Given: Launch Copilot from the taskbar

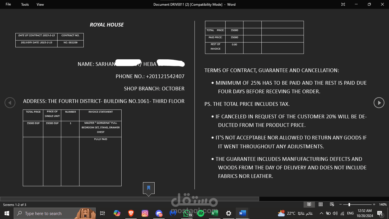Looking at the screenshot, I should tap(117, 213).
